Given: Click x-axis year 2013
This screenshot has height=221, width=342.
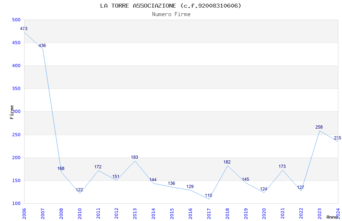Looking at the screenshot, I should (x=135, y=213).
